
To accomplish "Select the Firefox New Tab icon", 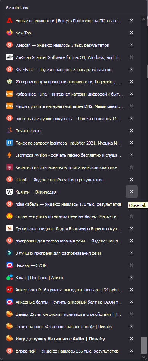I will pyautogui.click(x=10, y=33).
